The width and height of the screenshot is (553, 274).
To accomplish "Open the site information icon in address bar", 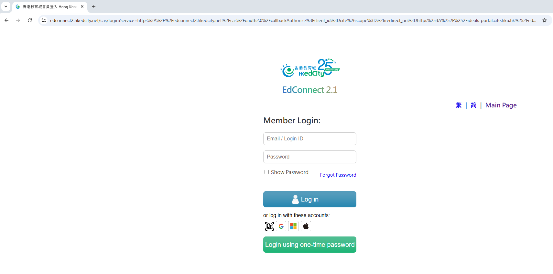I will pos(44,20).
